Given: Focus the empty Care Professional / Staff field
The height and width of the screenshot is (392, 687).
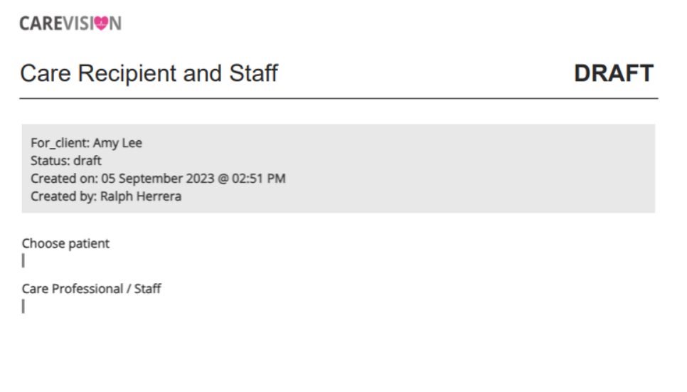Looking at the screenshot, I should [x=23, y=306].
